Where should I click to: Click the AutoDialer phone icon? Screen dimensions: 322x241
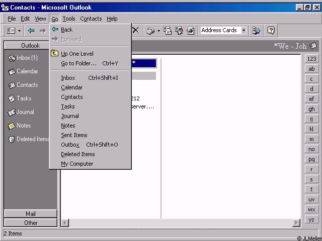click(150, 31)
